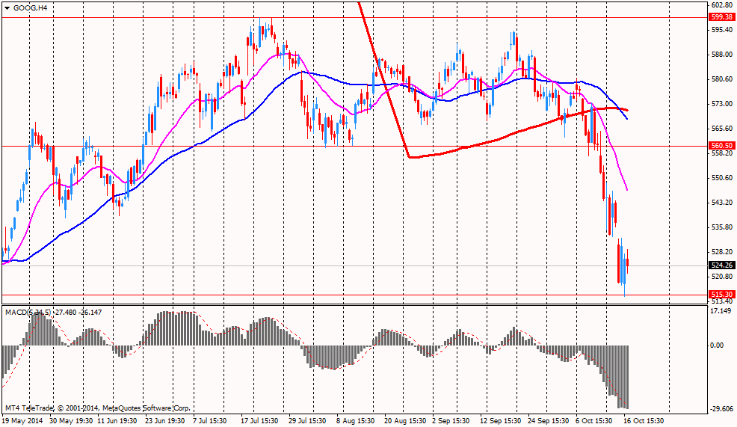
Task: Click the 602.80 top price axis label
Action: [721, 4]
